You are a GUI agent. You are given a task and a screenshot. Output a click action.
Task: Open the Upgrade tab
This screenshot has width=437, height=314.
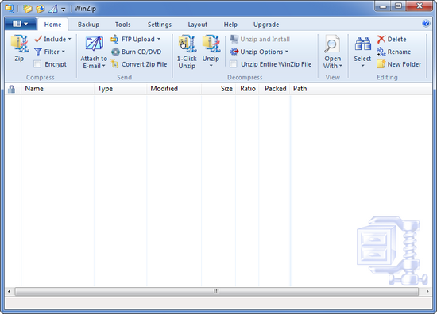266,25
